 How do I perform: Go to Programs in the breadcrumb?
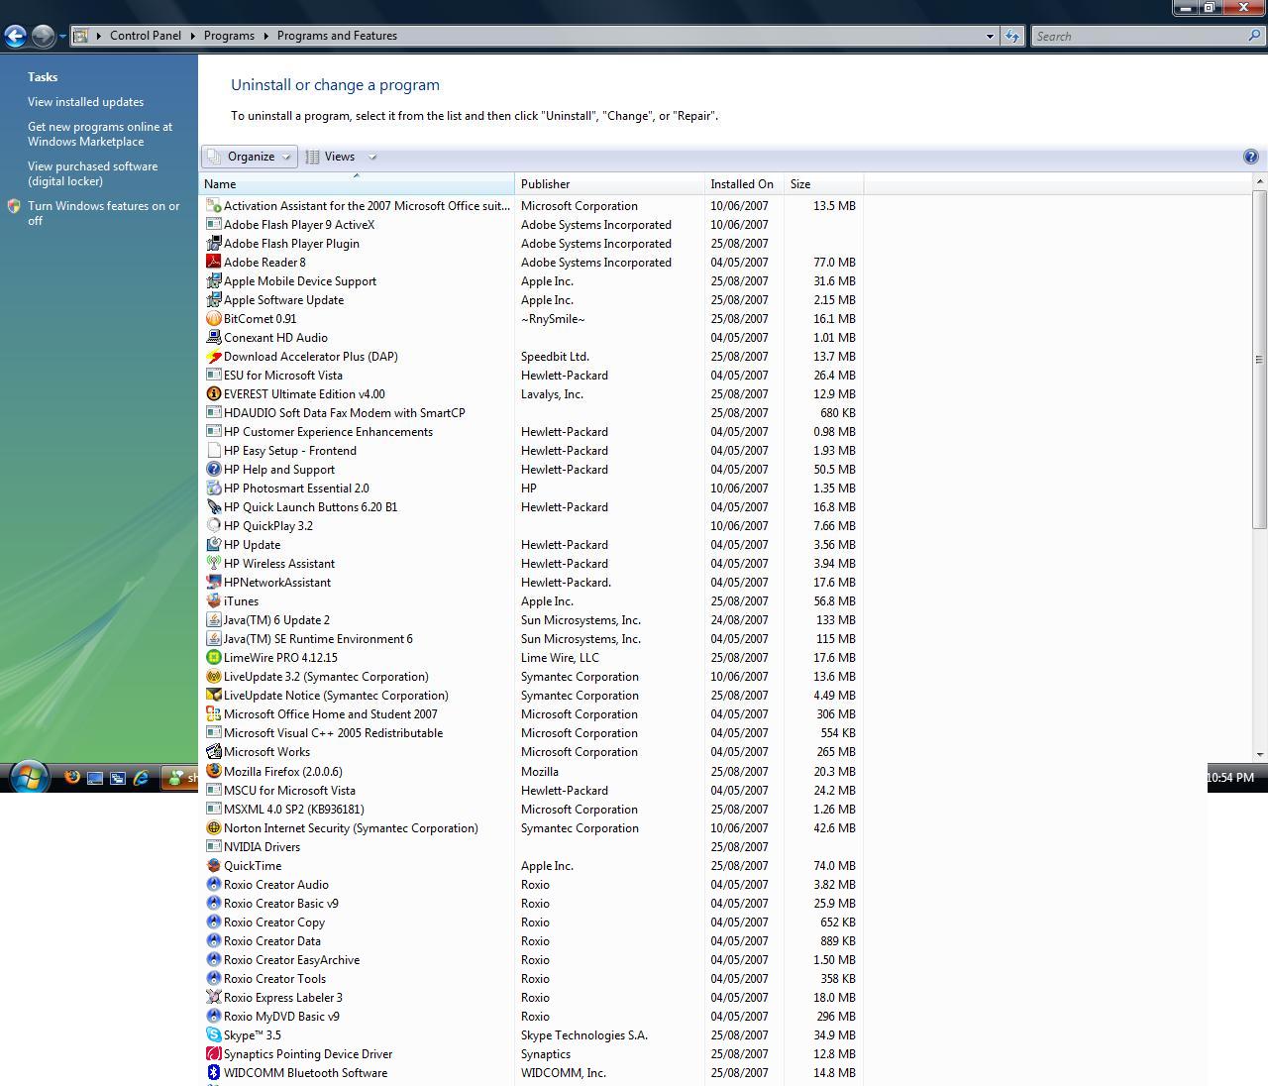tap(229, 36)
